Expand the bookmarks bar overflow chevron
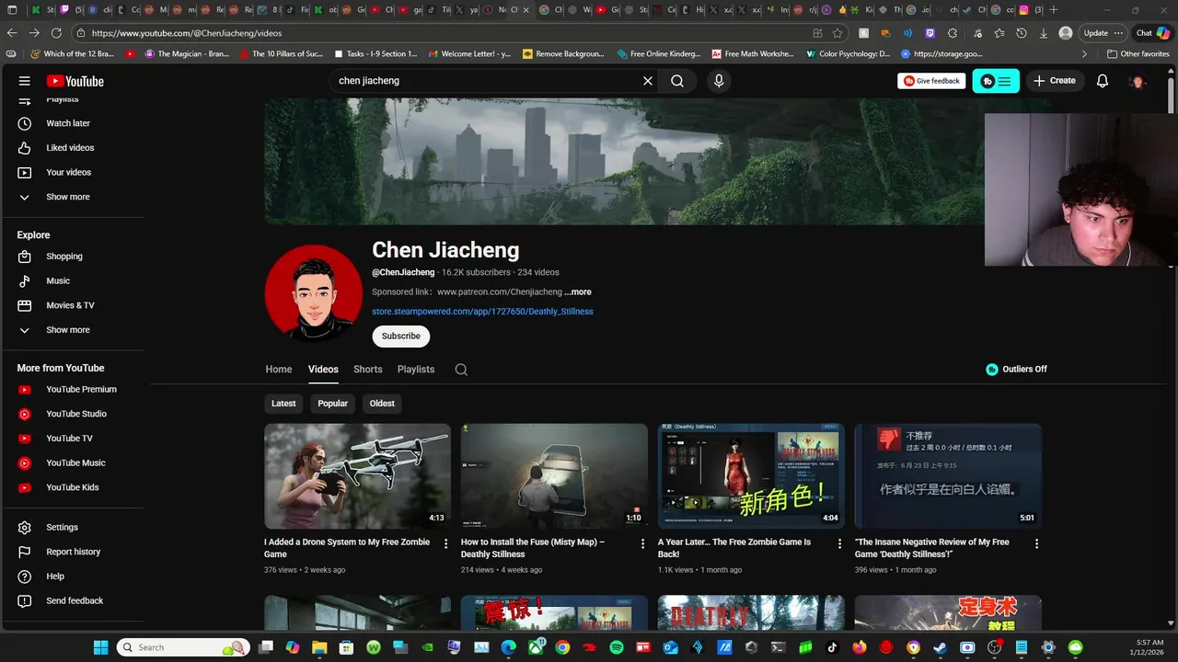The height and width of the screenshot is (662, 1178). pos(1084,54)
